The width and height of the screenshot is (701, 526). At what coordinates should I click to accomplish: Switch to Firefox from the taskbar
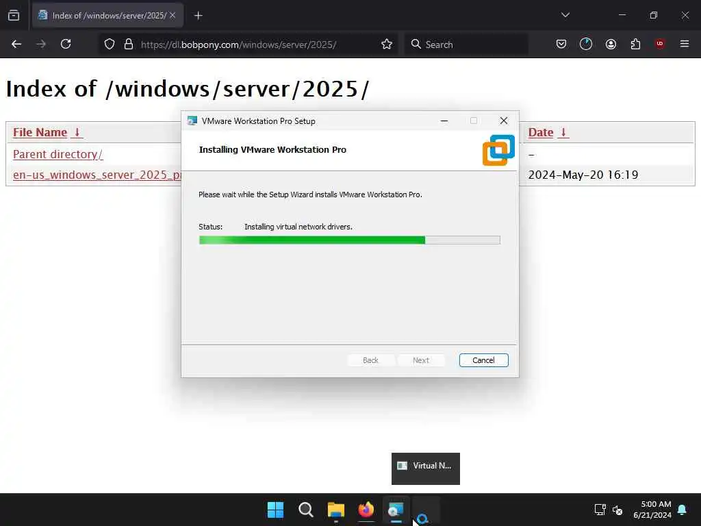pos(366,510)
